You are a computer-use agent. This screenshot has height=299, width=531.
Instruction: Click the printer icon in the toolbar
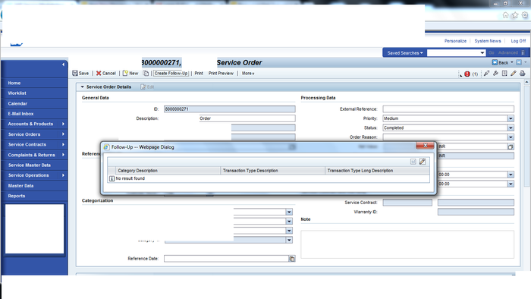pos(523,73)
